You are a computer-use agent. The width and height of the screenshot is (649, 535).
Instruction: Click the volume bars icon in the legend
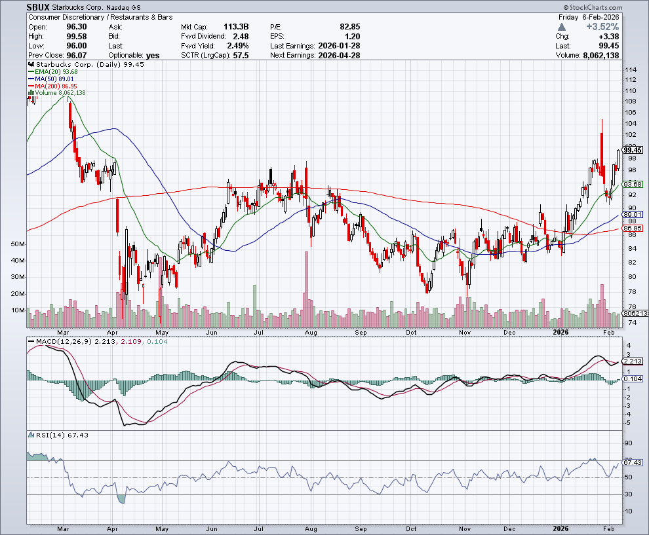tap(31, 92)
